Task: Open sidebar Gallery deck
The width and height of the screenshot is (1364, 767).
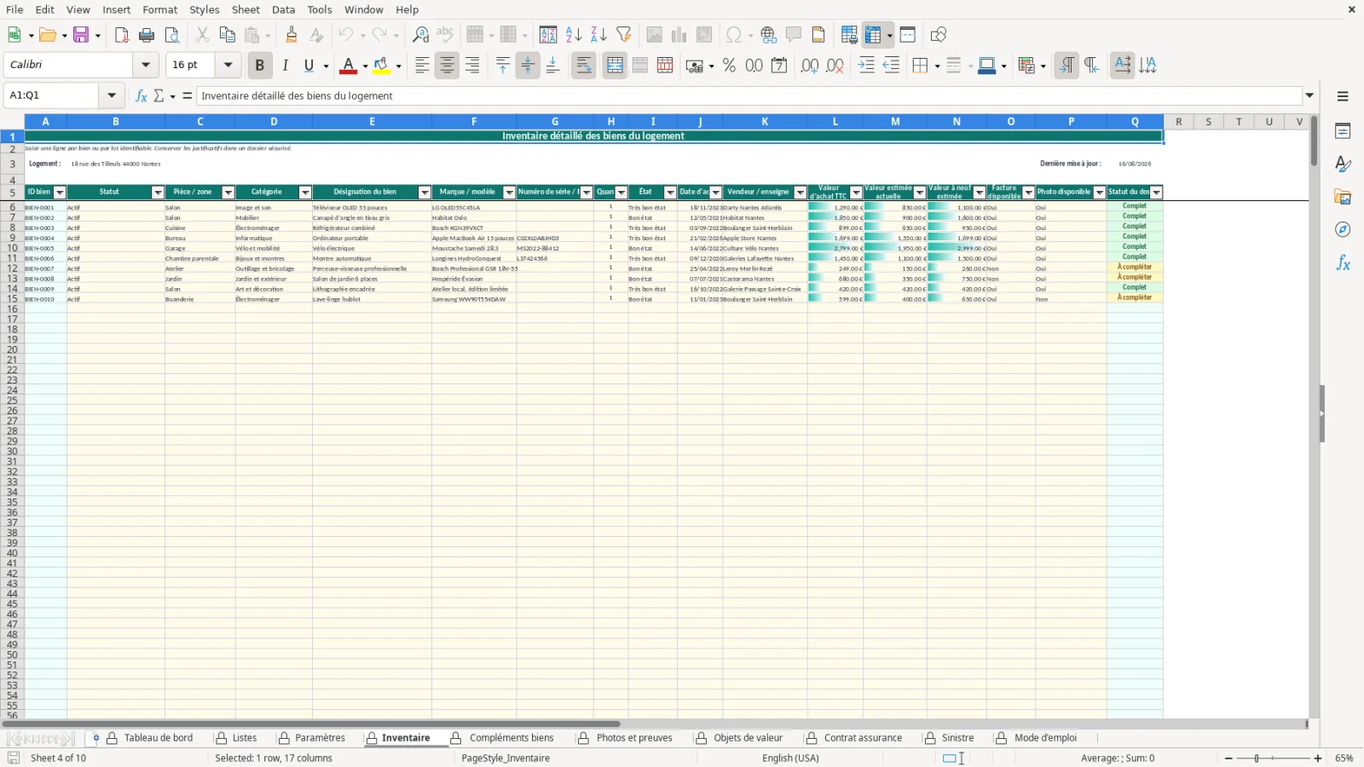Action: click(x=1343, y=197)
